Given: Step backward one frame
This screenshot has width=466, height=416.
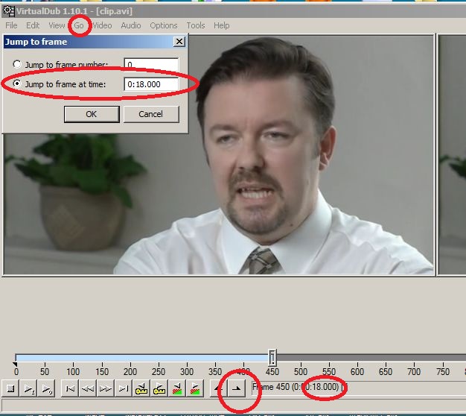Looking at the screenshot, I should coord(88,388).
